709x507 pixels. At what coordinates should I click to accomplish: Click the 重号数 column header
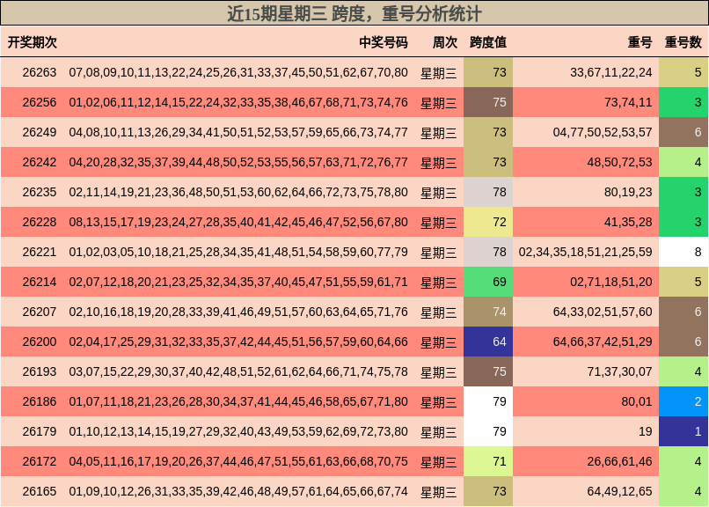[x=683, y=42]
